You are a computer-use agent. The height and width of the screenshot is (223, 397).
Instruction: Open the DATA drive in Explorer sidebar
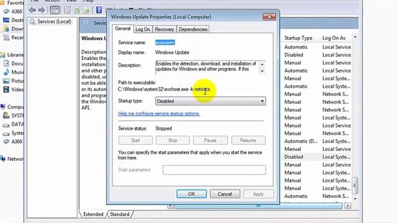[x=14, y=124]
